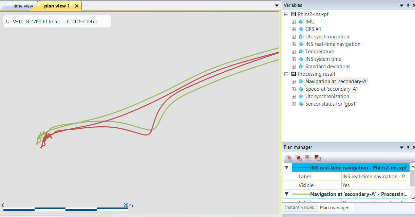Select Speed at 'secondary-A' variable
The width and height of the screenshot is (415, 217).
331,89
